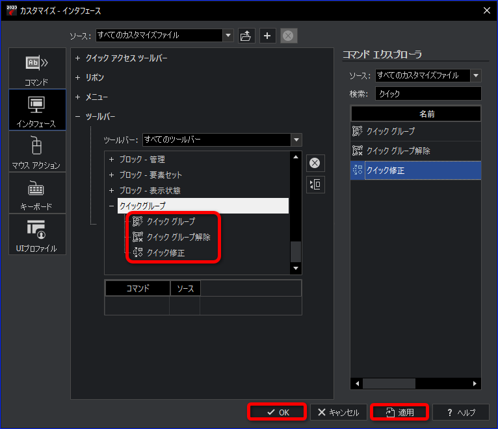Open the すべてのツールバー dropdown

[x=296, y=140]
